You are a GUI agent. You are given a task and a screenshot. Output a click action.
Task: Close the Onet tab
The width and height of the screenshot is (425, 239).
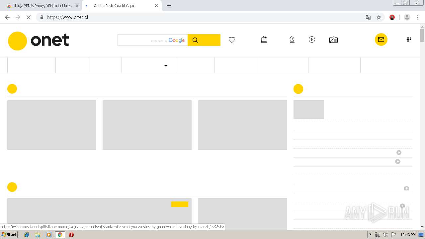pos(156,6)
